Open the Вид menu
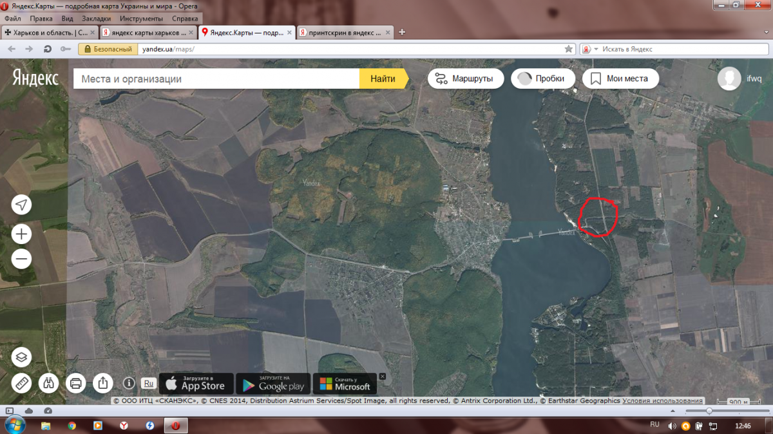Screen dimensions: 773x434 coord(67,19)
